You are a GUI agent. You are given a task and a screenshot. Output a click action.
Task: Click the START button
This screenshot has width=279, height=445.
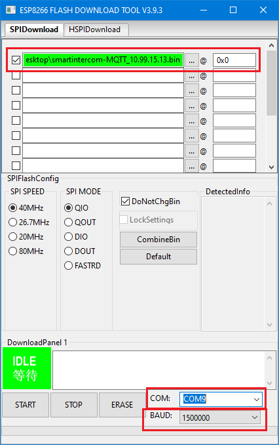26,405
